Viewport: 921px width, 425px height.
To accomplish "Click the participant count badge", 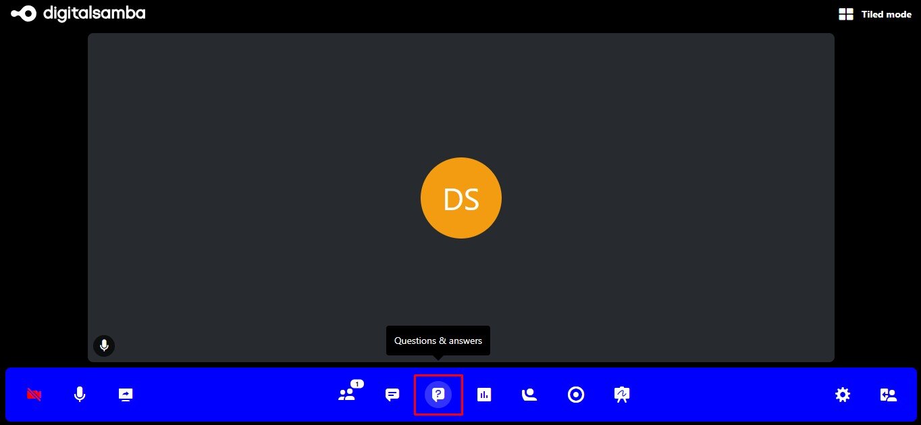I will click(x=357, y=384).
